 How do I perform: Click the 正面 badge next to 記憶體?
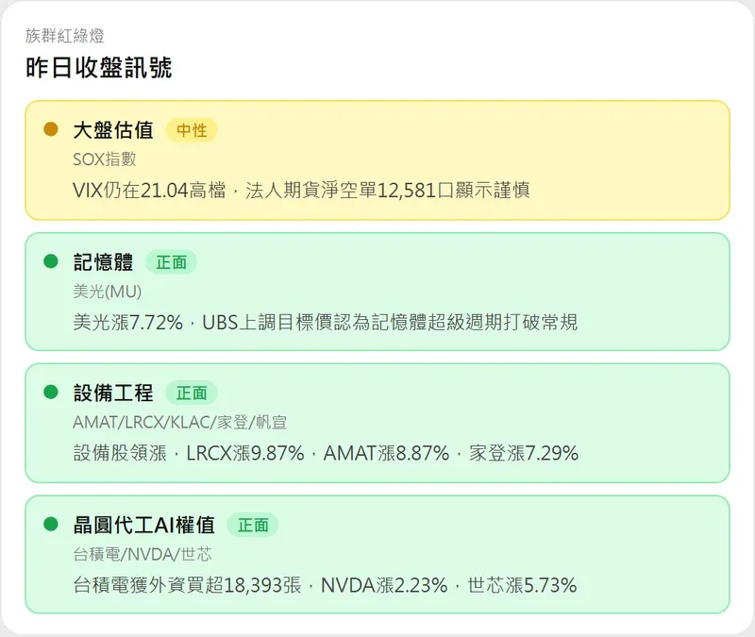171,262
